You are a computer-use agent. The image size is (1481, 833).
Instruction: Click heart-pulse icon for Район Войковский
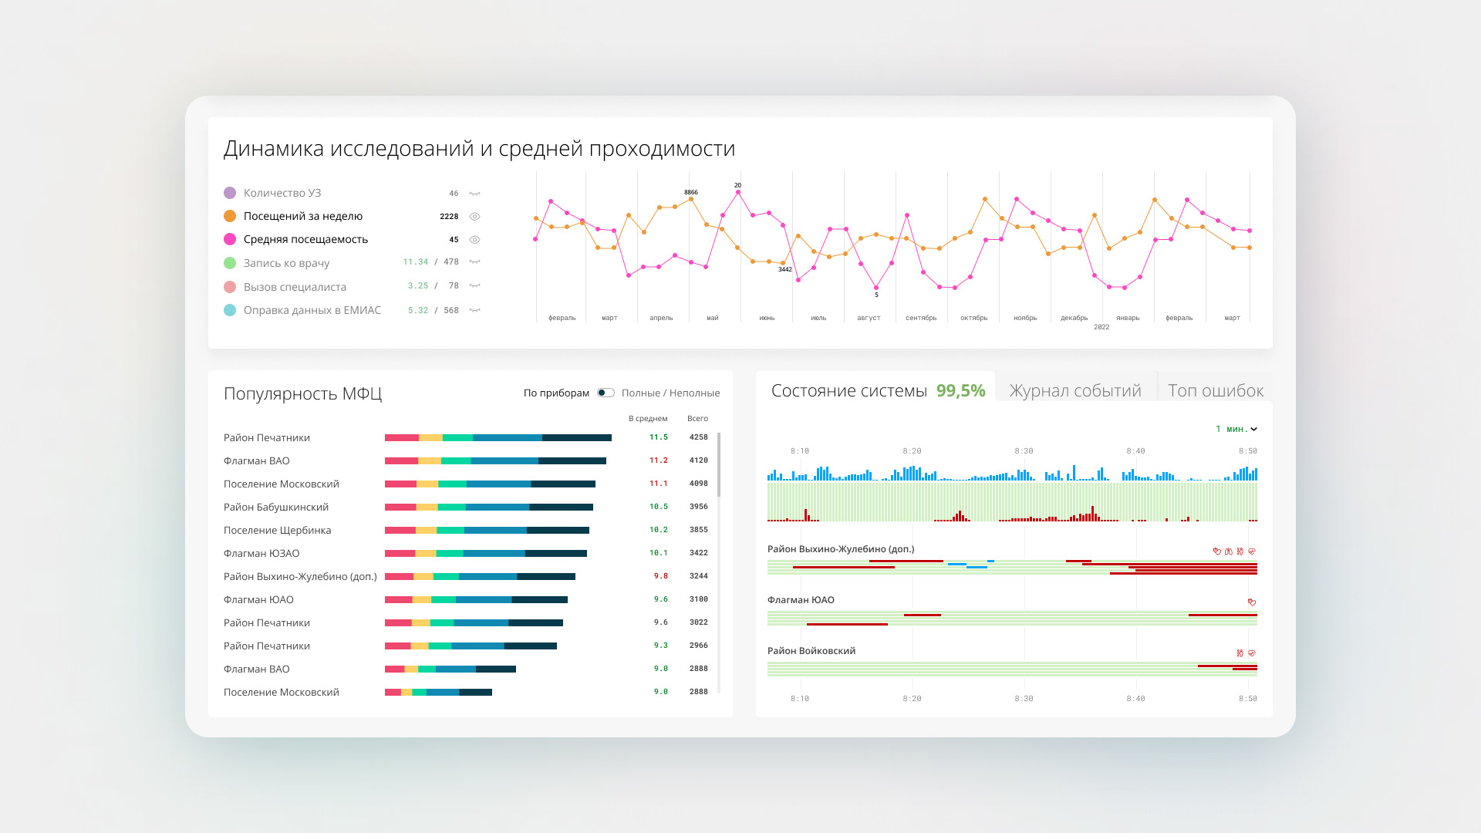tap(1252, 653)
